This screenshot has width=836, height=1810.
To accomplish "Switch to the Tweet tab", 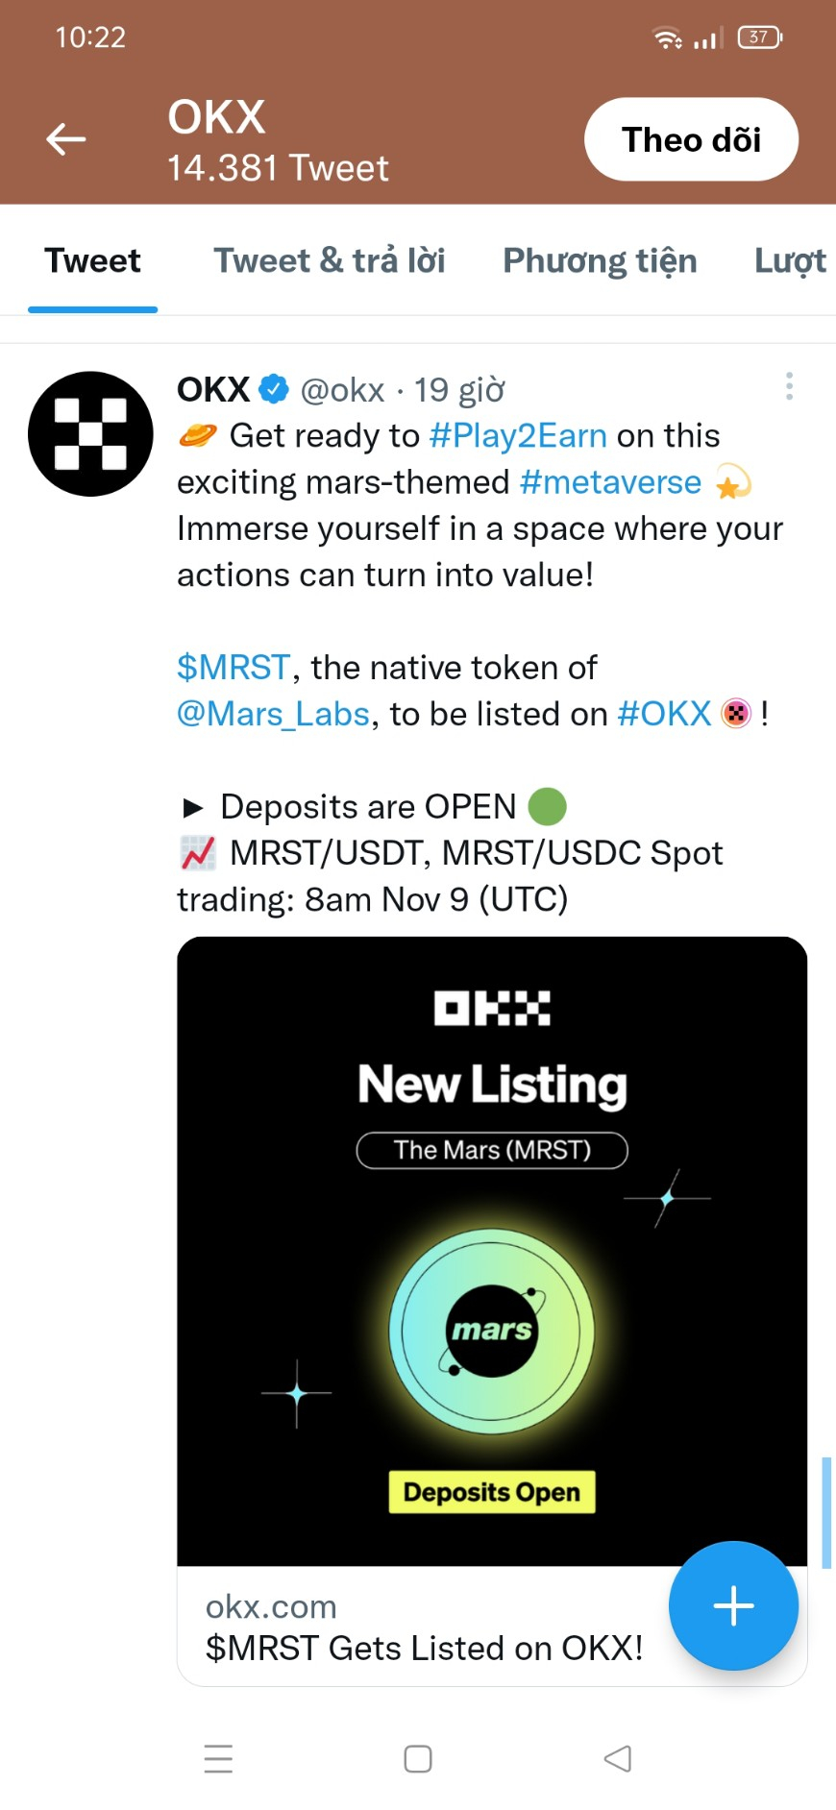I will pos(92,261).
